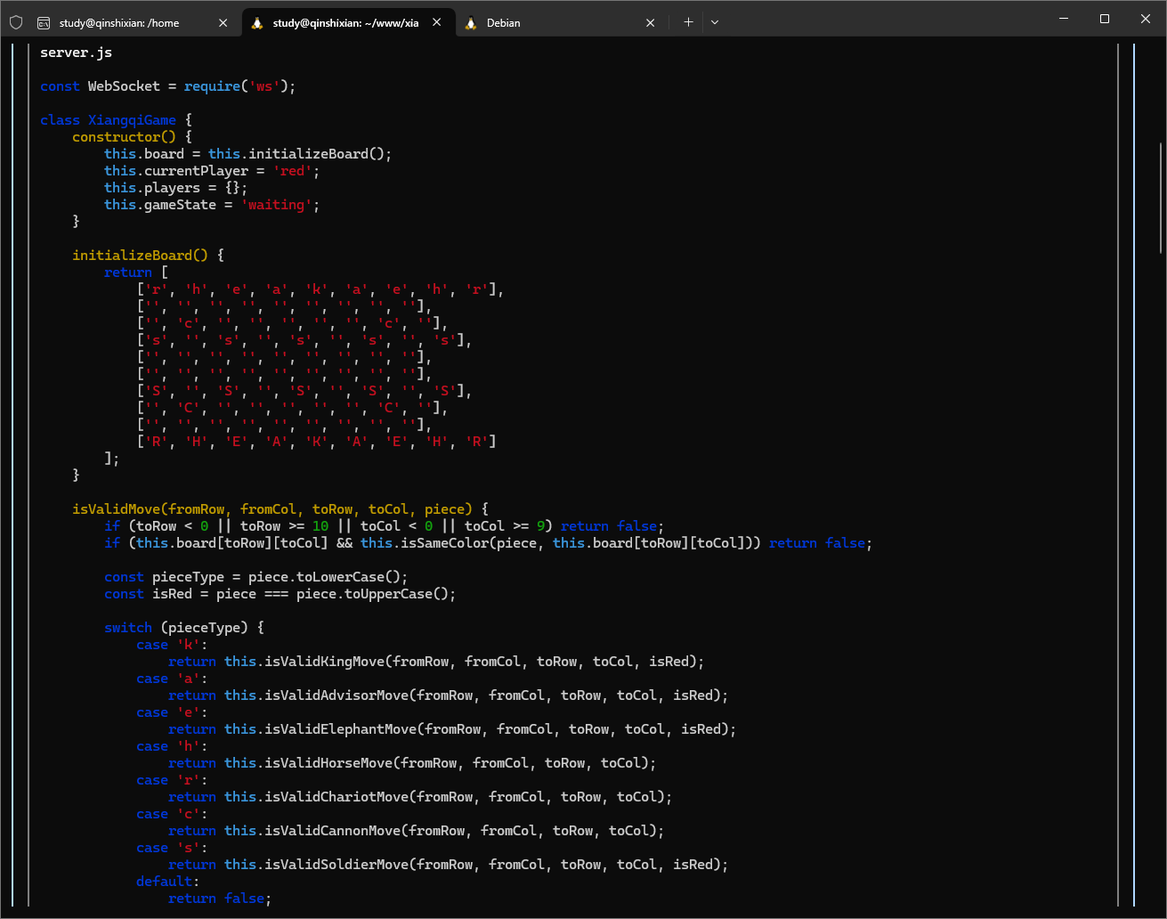Screen dimensions: 1167x919
Task: Click the vertical scrollbar thumb
Action: [1161, 196]
